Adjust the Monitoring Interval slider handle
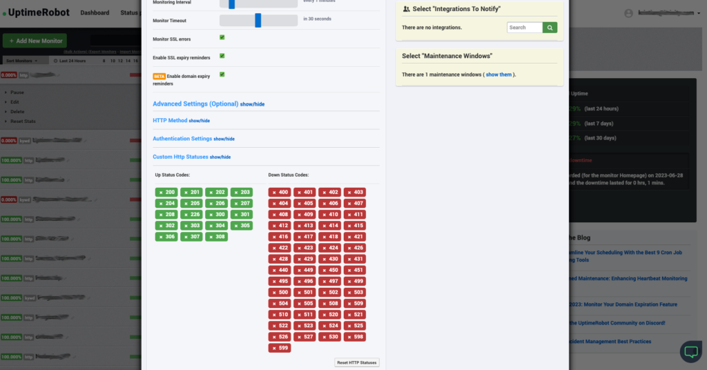 [232, 4]
